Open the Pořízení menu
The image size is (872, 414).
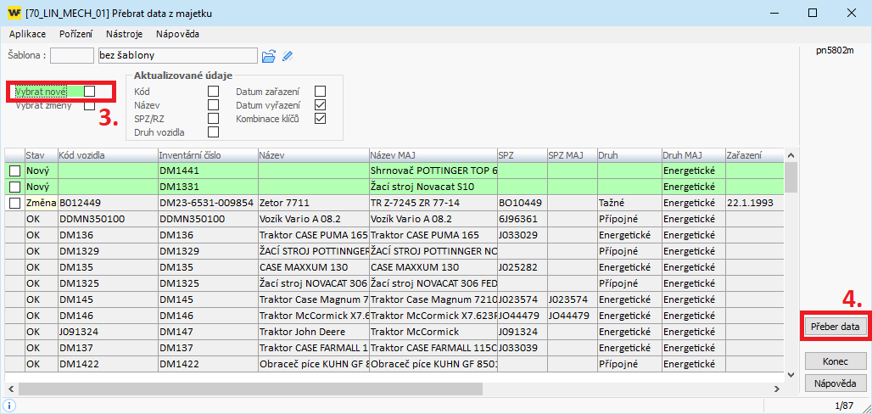[x=76, y=34]
